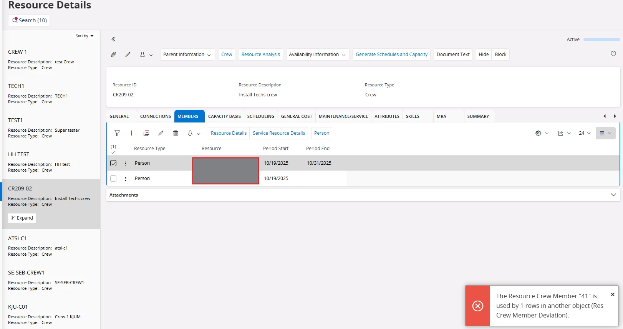The image size is (623, 329).
Task: Open the Availability Information dropdown
Action: 317,55
